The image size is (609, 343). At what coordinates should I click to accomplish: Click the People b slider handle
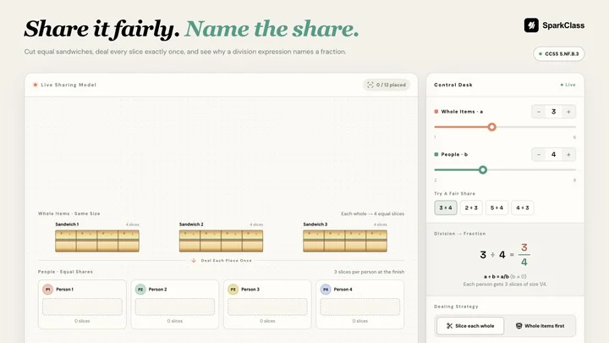click(x=483, y=170)
